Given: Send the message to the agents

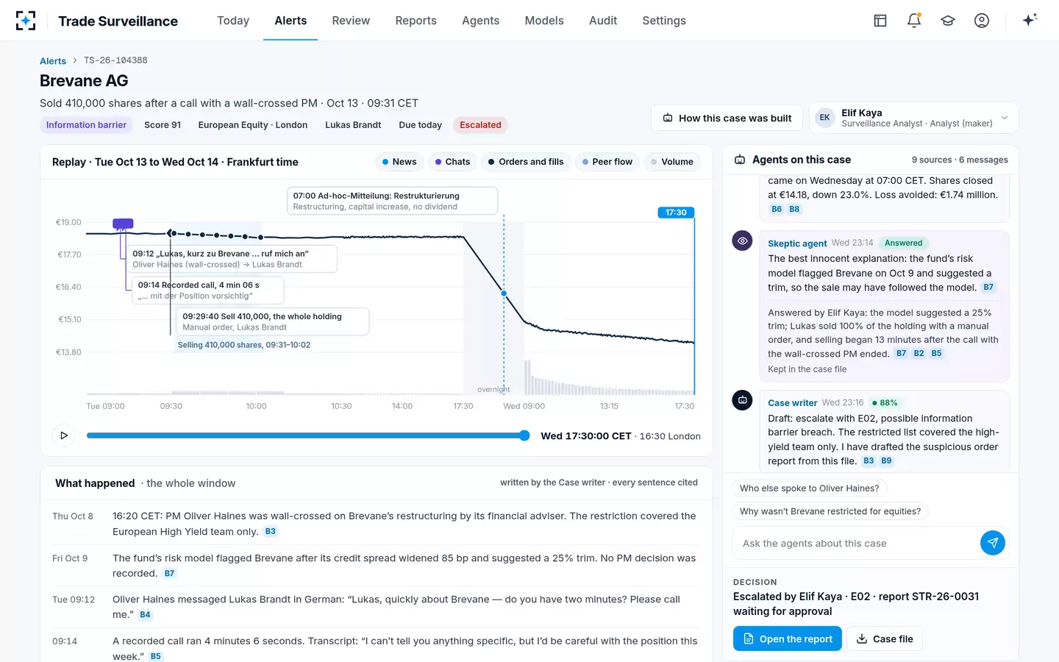Looking at the screenshot, I should [993, 543].
